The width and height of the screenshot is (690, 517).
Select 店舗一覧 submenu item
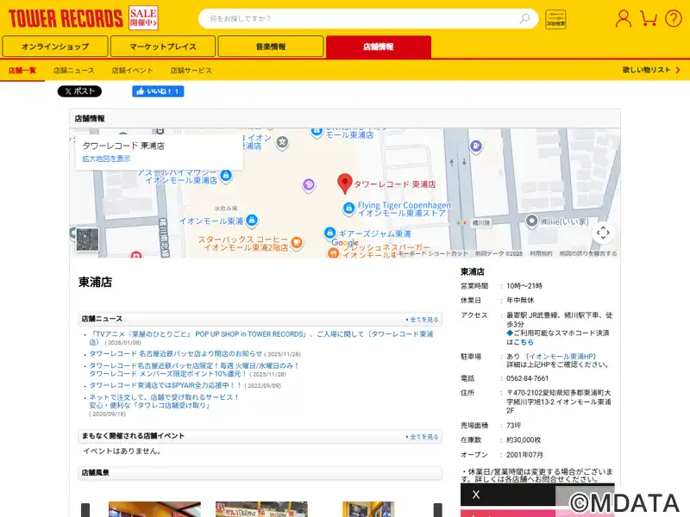pyautogui.click(x=22, y=71)
